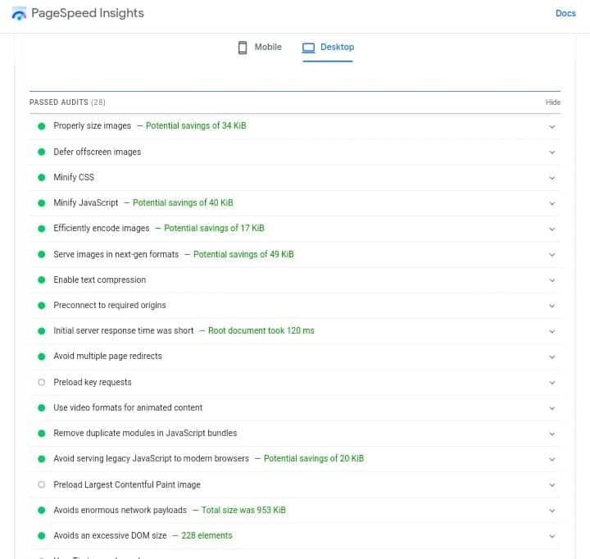Expand the Serve images in next-gen formats chevron
Screen dimensions: 590x559
(x=551, y=255)
